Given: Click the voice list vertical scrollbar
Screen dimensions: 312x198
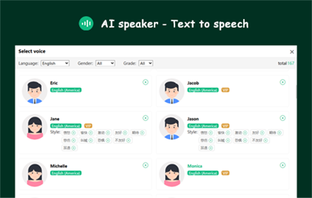Looking at the screenshot, I should (296, 91).
